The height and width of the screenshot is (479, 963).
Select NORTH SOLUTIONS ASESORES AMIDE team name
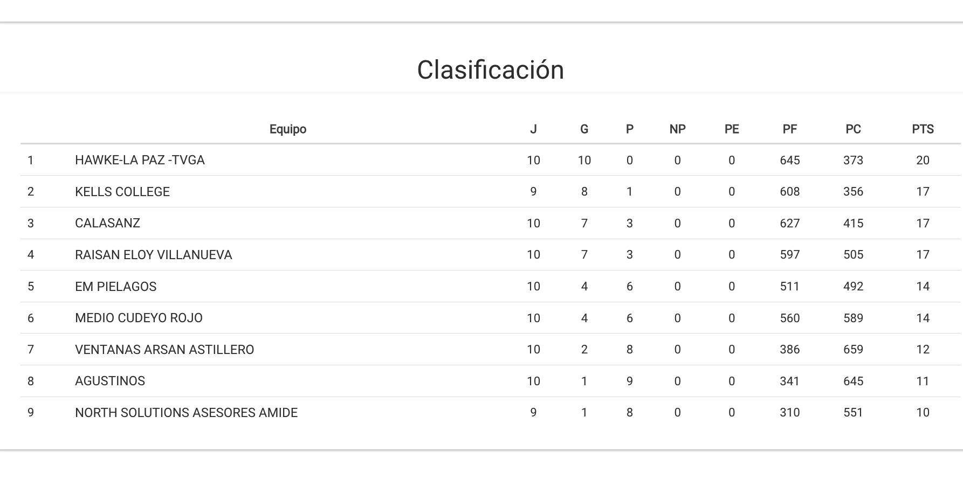pos(186,413)
